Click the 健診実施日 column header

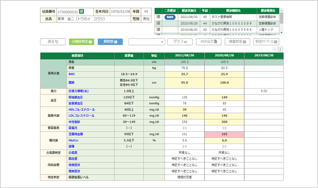click(189, 11)
